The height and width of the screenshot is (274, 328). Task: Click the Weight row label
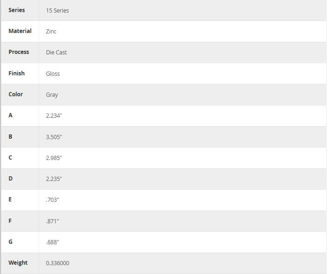click(x=18, y=262)
